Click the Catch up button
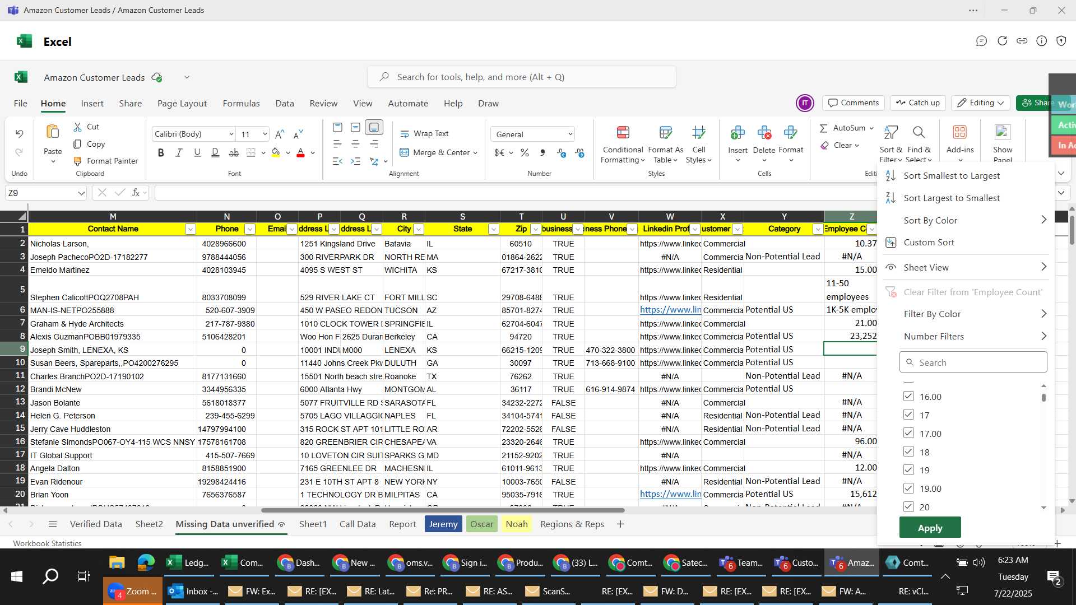The height and width of the screenshot is (605, 1076). [918, 103]
